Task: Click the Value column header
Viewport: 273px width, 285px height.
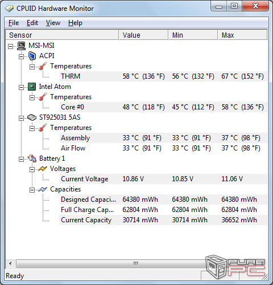Action: 143,35
